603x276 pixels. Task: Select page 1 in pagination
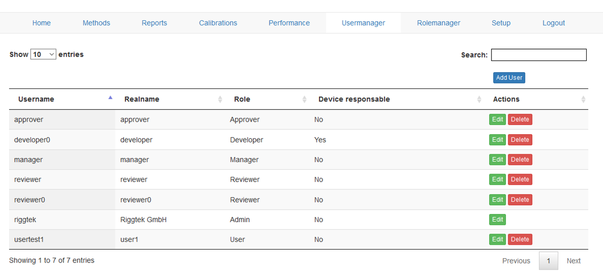548,261
